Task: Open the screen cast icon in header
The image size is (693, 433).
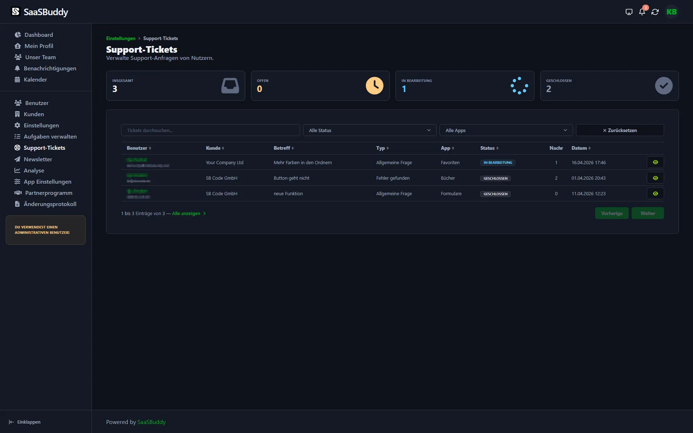Action: coord(629,12)
